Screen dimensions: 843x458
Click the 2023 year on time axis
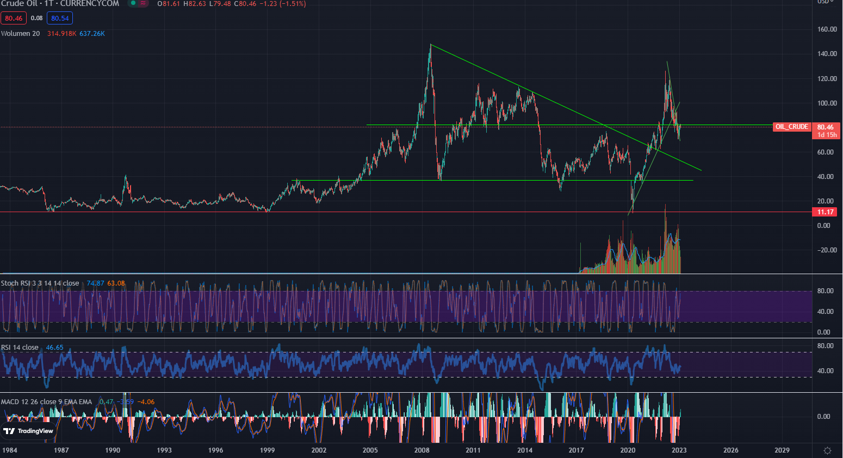click(x=679, y=450)
